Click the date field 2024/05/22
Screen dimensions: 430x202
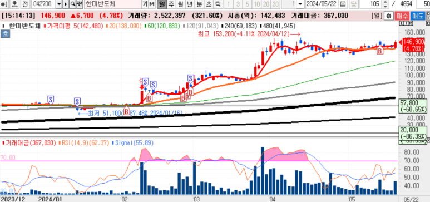322,4
